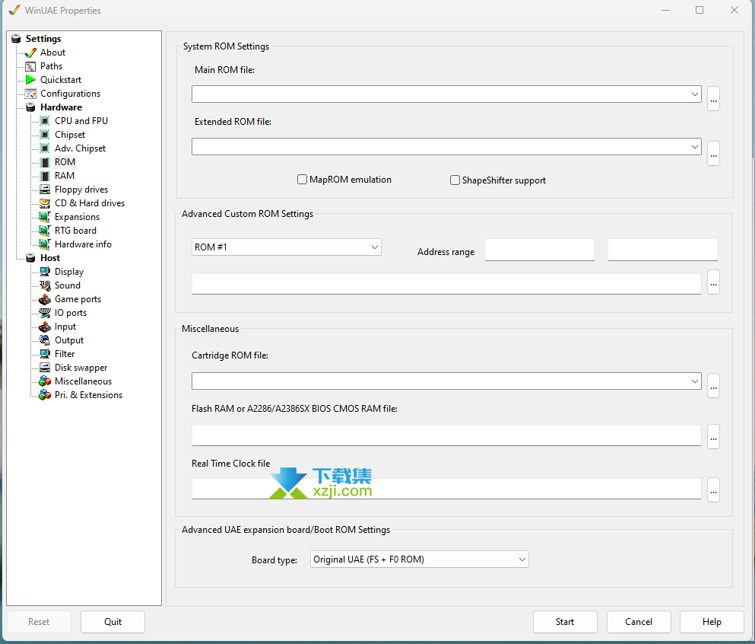Click the Address range start field
Screen dimensions: 755x644
539,250
